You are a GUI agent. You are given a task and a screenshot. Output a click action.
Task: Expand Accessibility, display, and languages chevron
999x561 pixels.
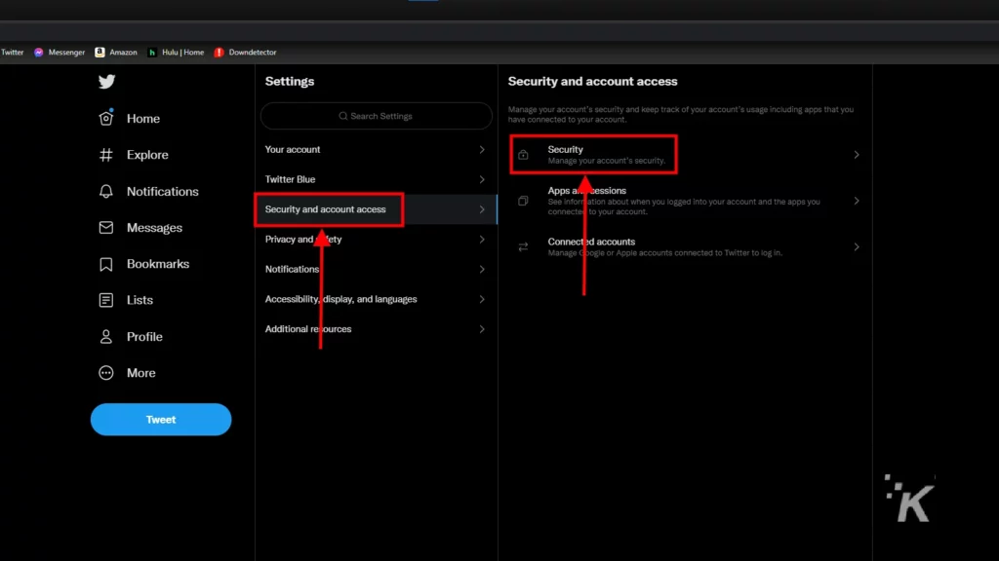click(x=482, y=299)
